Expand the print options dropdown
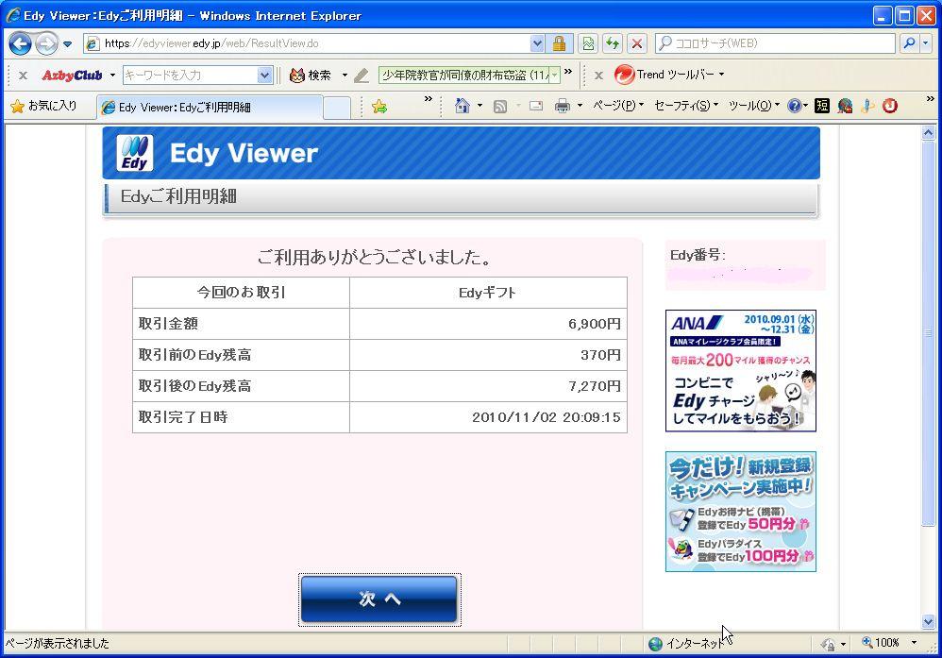Viewport: 942px width, 658px height. pyautogui.click(x=580, y=107)
